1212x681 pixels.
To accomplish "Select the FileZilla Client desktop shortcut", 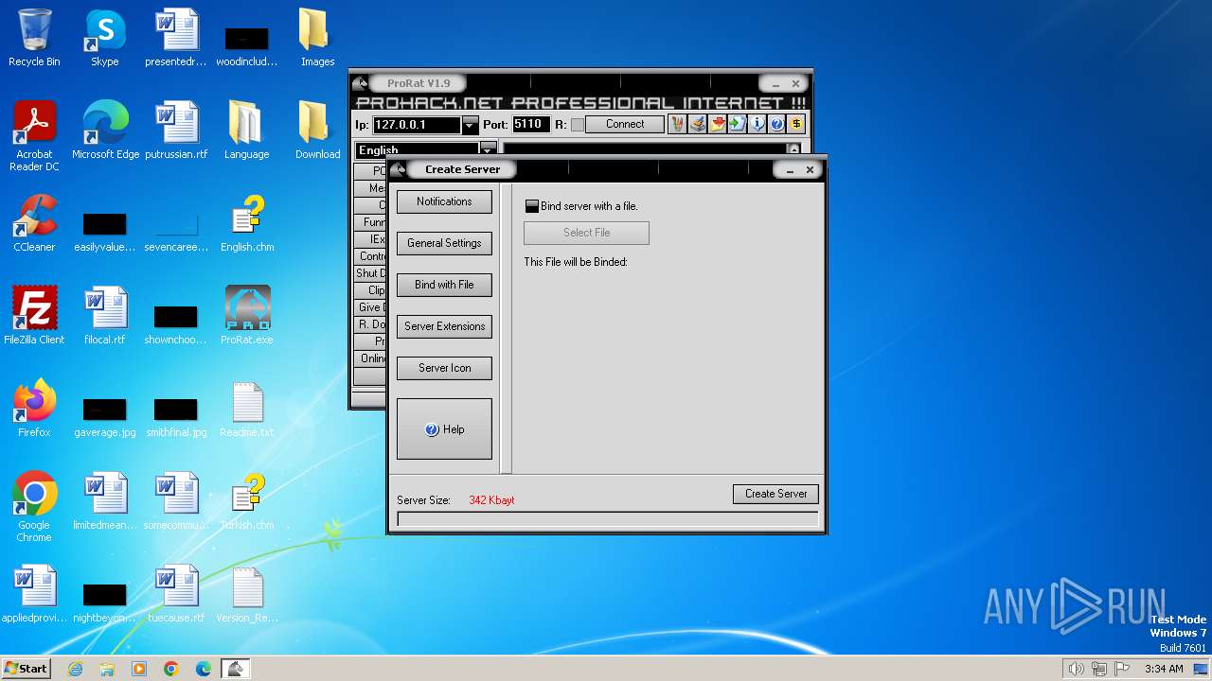I will tap(34, 316).
